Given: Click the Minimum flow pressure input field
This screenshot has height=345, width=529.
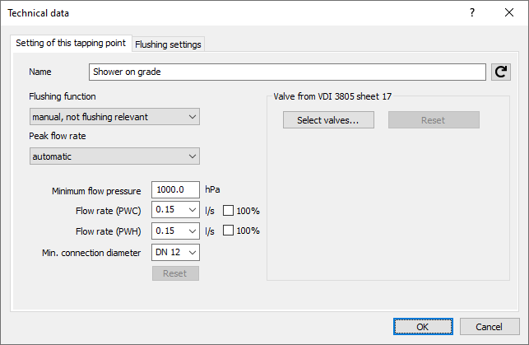Looking at the screenshot, I should click(175, 189).
